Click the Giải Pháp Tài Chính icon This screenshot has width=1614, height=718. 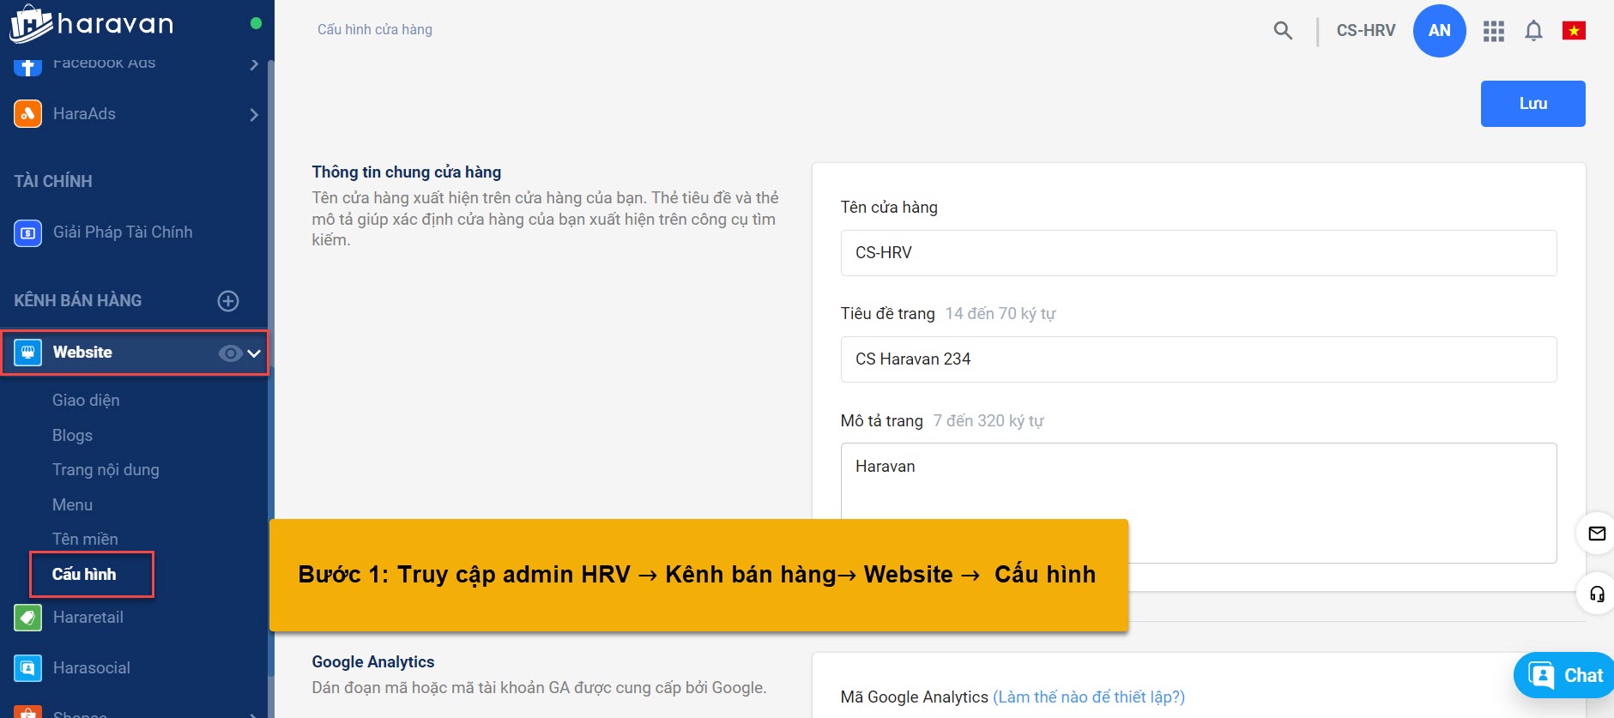point(27,232)
